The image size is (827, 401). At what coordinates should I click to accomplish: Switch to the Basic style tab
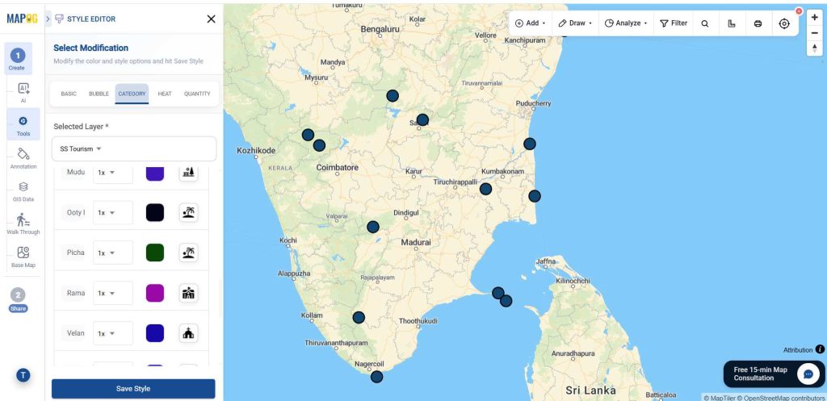click(x=69, y=94)
